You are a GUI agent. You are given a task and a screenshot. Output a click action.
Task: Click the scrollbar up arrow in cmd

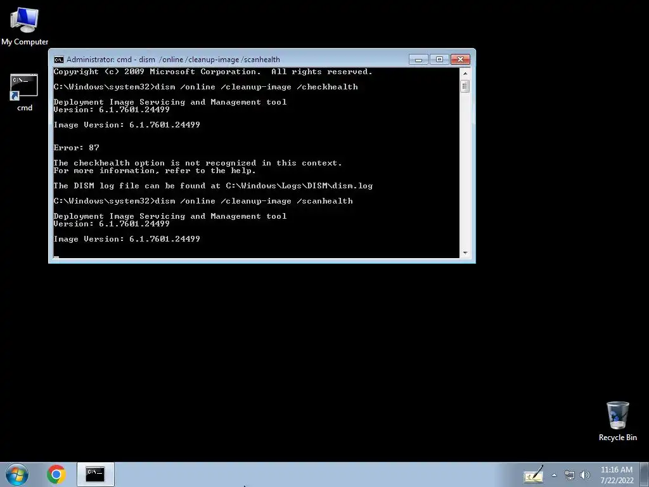(x=465, y=74)
